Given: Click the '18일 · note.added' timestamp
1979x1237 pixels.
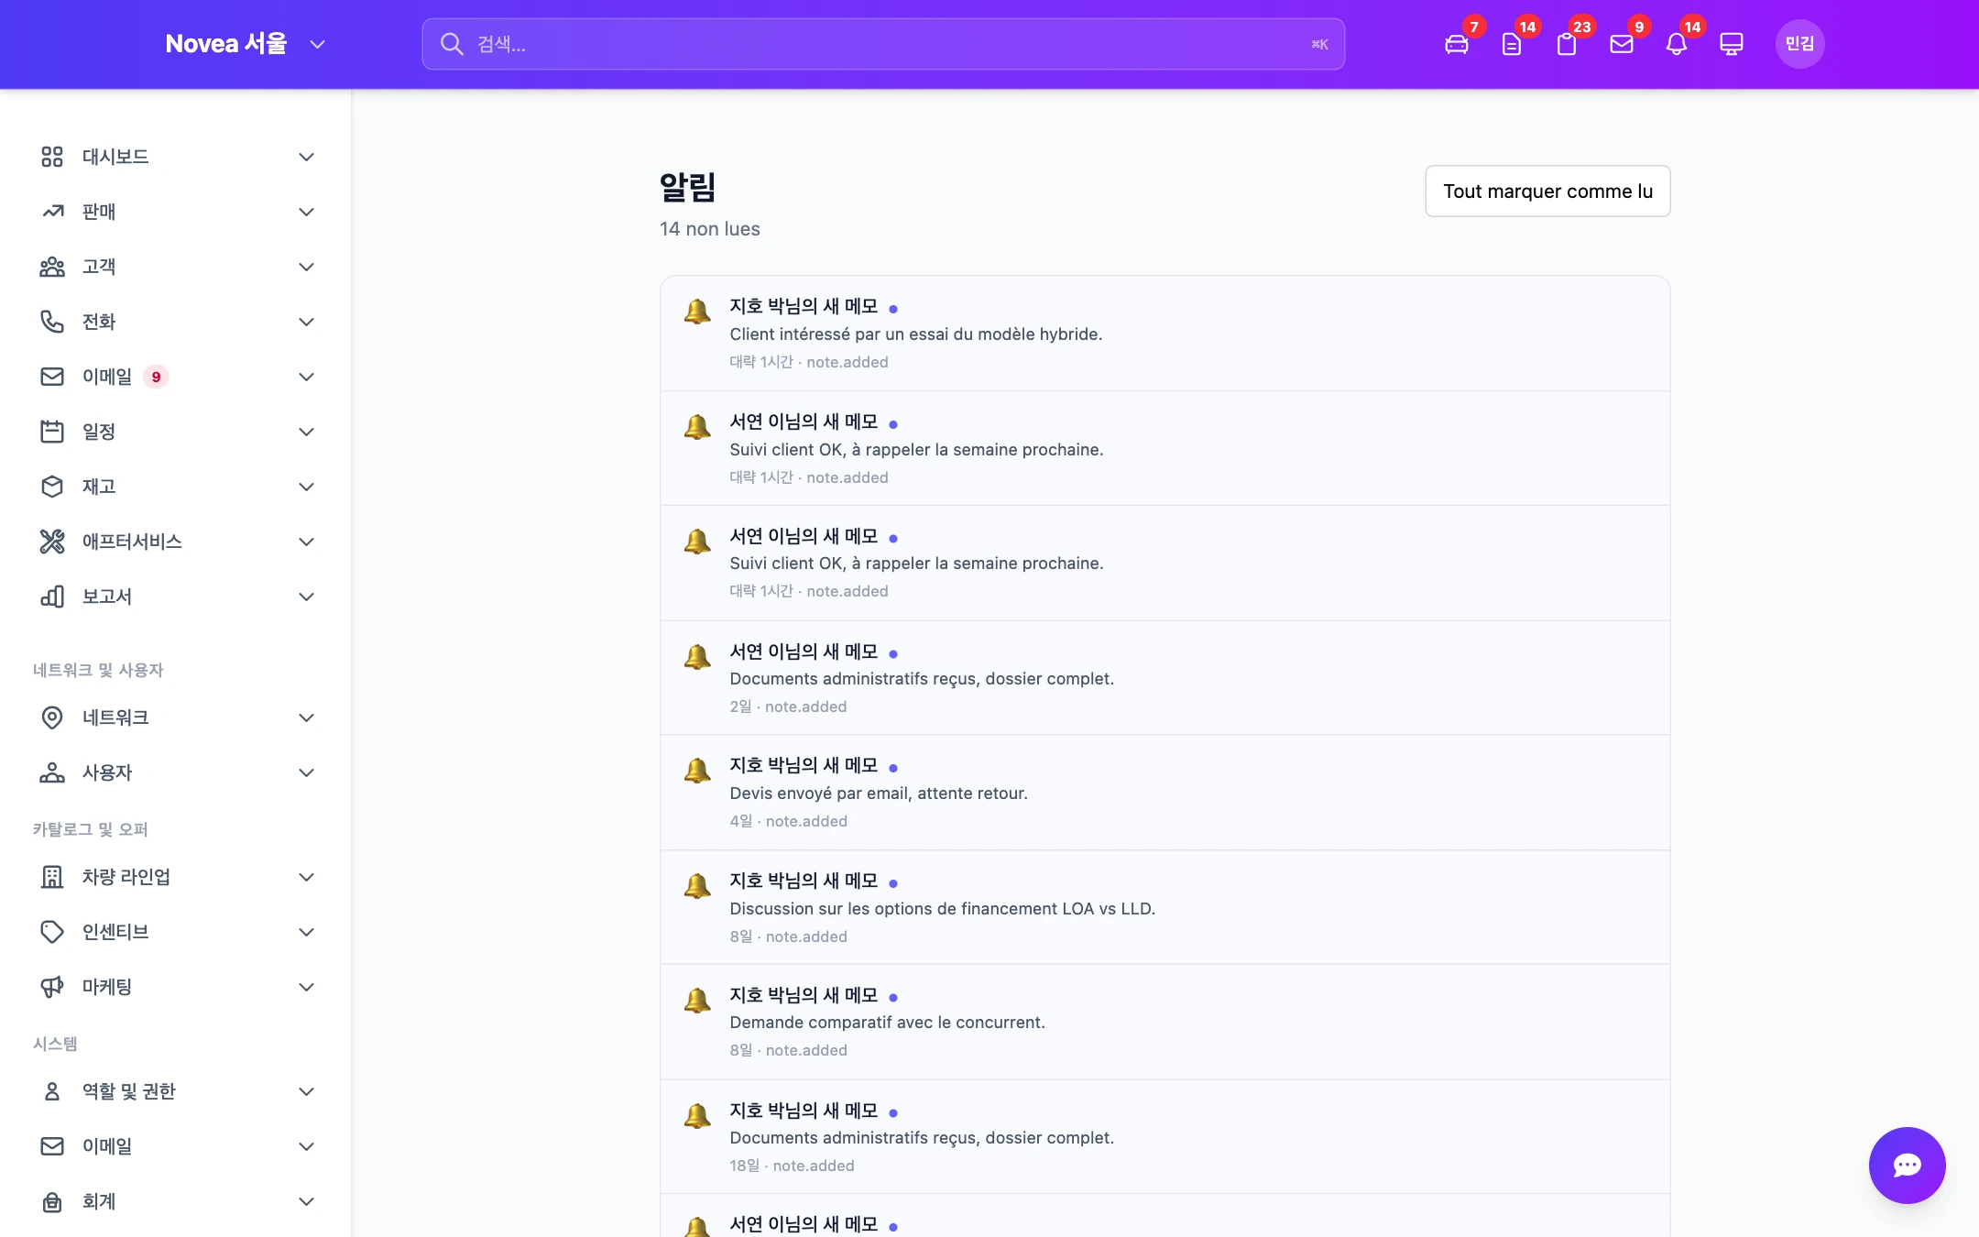Looking at the screenshot, I should 792,1166.
